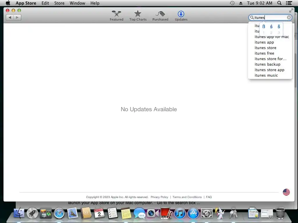
Task: Click the eject icon in the menu bar
Action: tap(241, 3)
